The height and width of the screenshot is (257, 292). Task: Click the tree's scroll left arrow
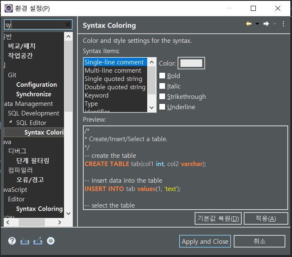click(x=8, y=222)
